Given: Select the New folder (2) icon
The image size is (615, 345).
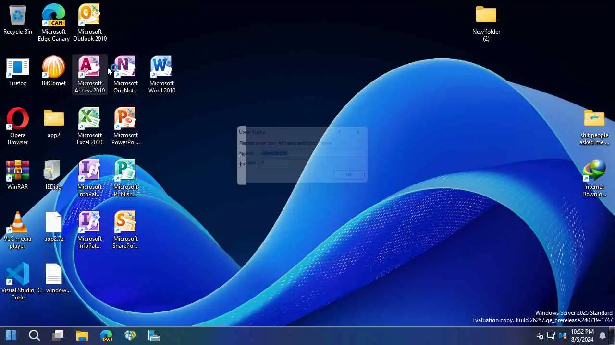Looking at the screenshot, I should pos(486,23).
